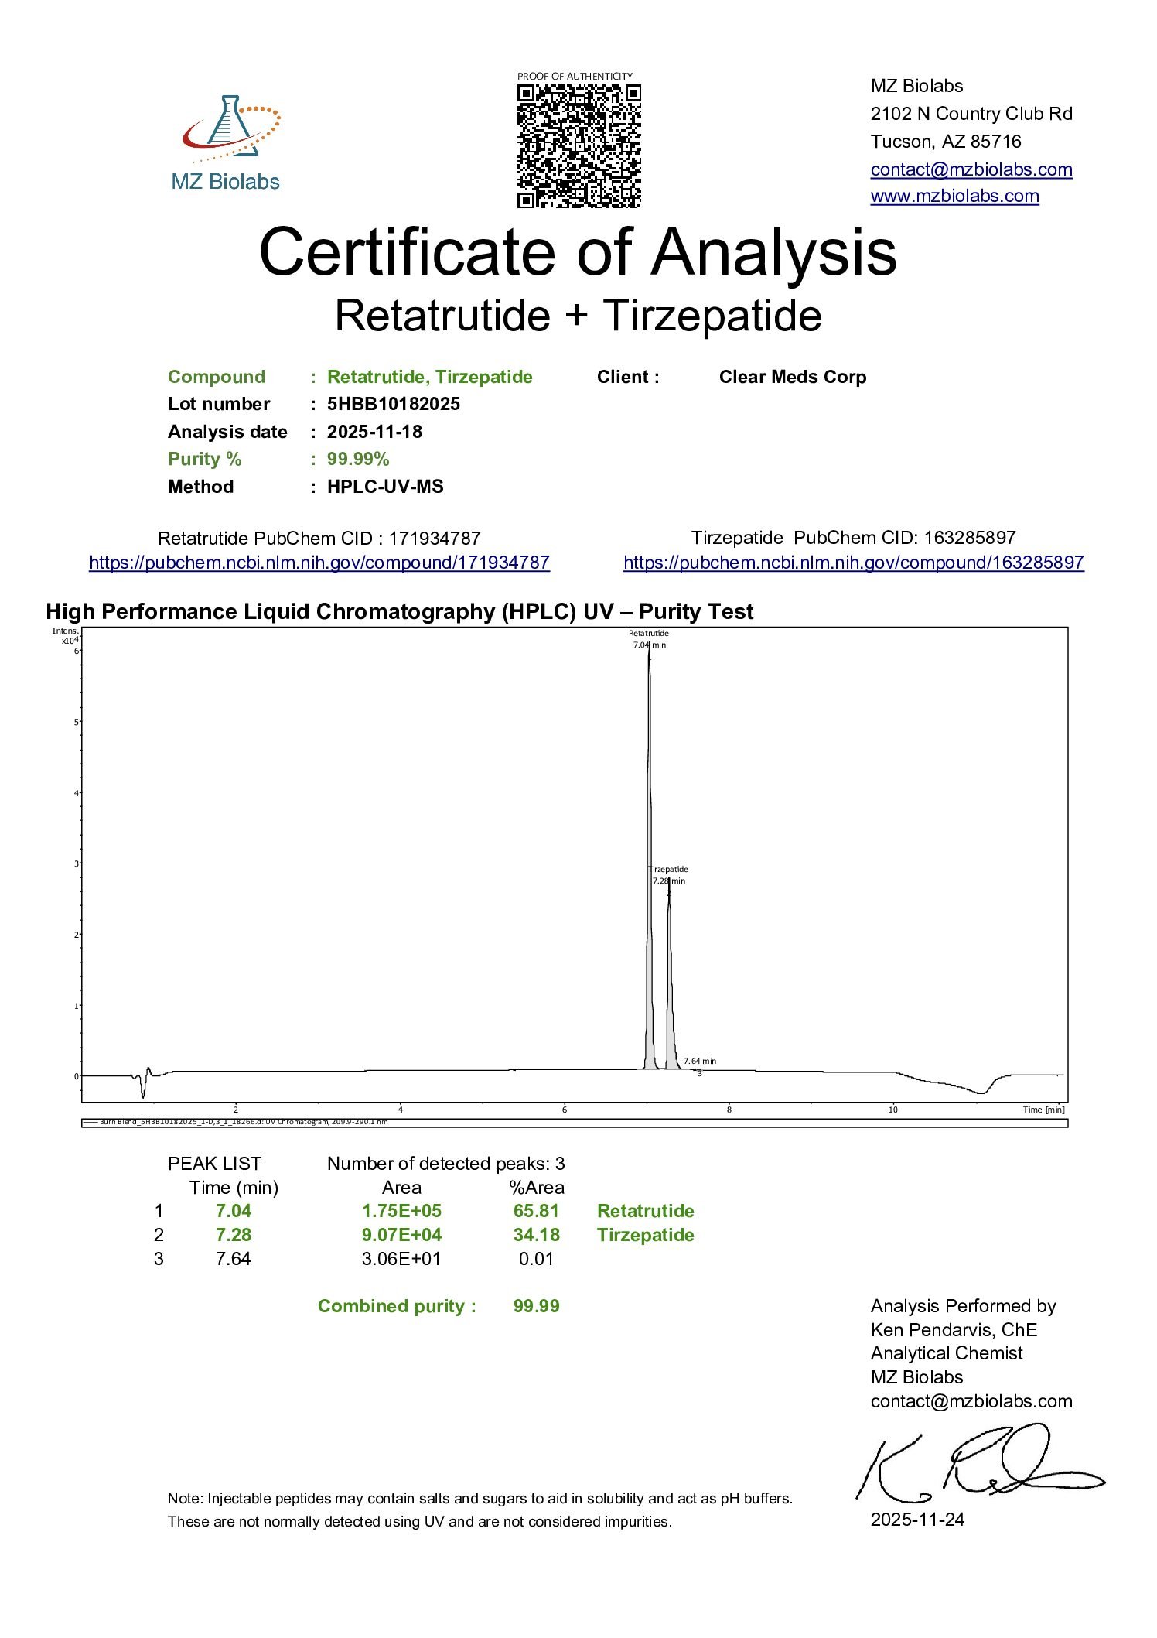Open the Retatrutide PubChem compound URL
This screenshot has width=1157, height=1638.
319,563
